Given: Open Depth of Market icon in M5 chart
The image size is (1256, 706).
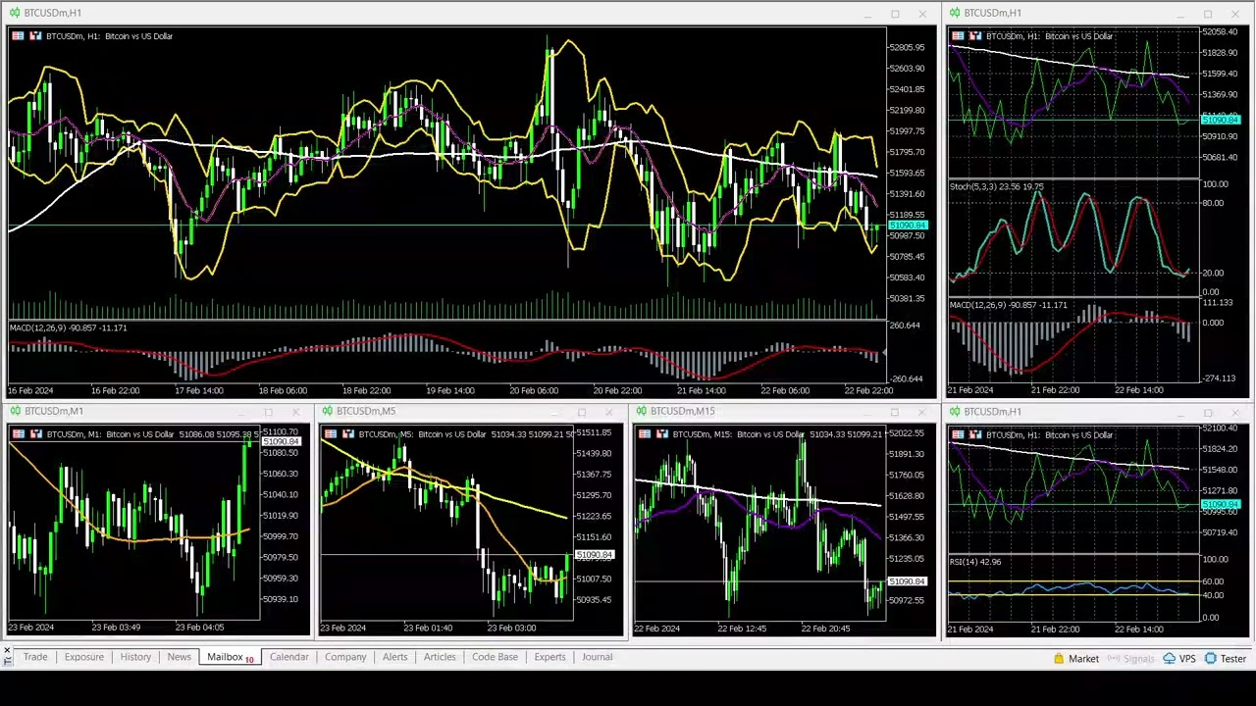Looking at the screenshot, I should click(x=331, y=434).
